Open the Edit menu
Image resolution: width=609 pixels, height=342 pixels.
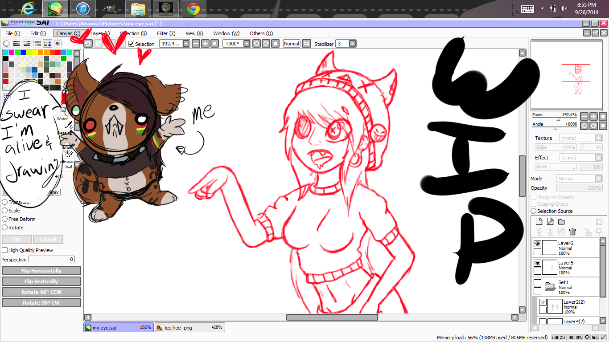tap(38, 33)
